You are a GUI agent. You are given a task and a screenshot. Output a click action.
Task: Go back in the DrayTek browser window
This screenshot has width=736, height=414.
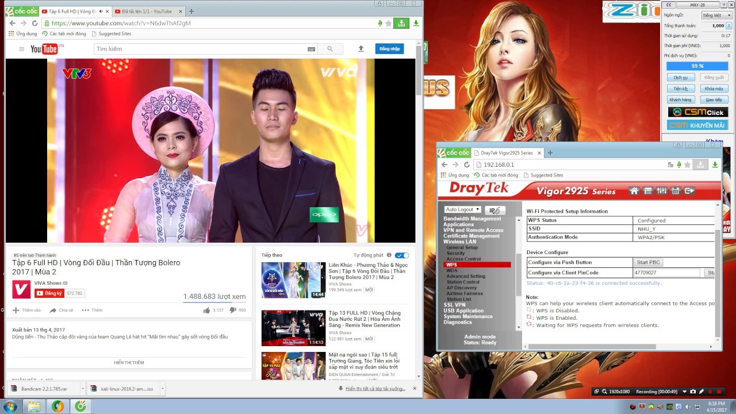pyautogui.click(x=444, y=164)
